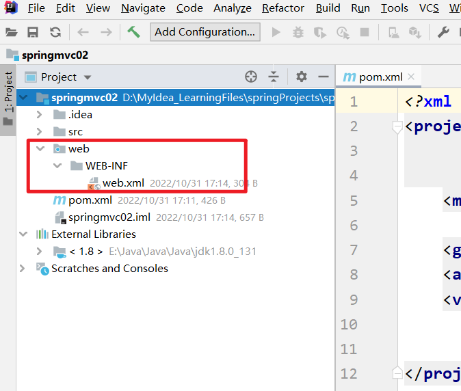The image size is (461, 391).
Task: Click the Synchronize refresh icon
Action: [x=55, y=32]
